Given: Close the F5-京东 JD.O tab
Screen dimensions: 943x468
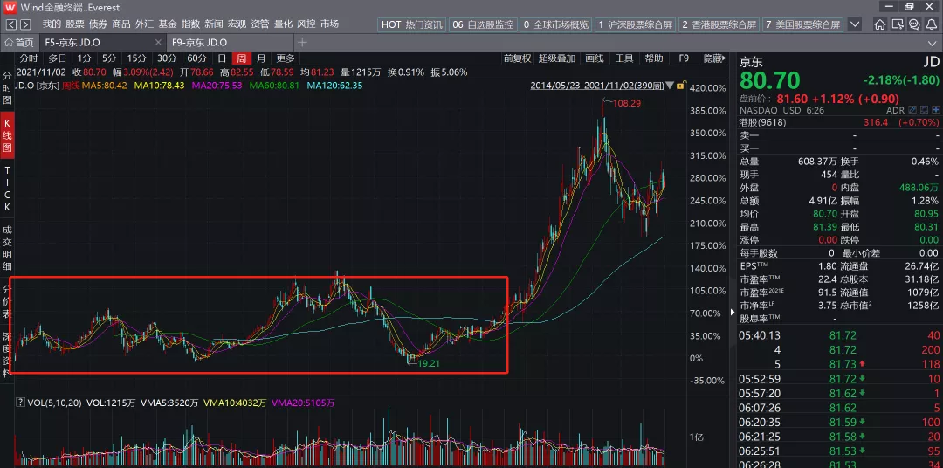Looking at the screenshot, I should [158, 43].
